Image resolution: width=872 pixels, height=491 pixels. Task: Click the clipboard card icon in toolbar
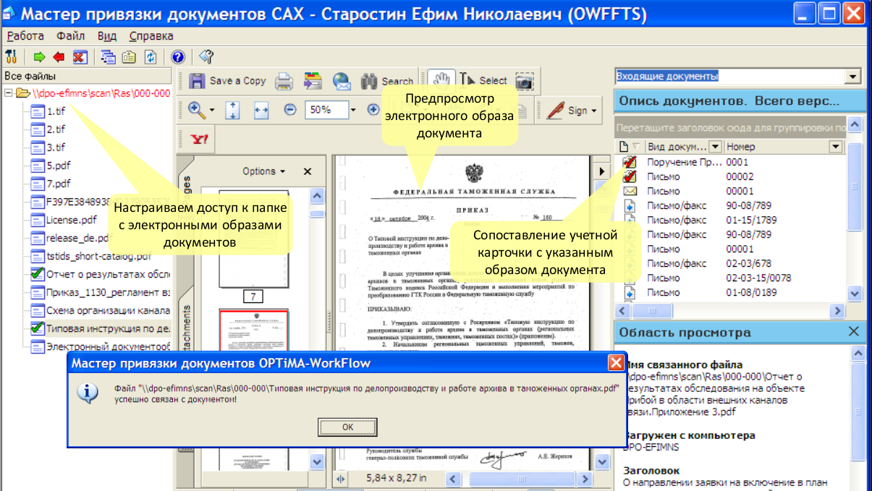click(129, 57)
